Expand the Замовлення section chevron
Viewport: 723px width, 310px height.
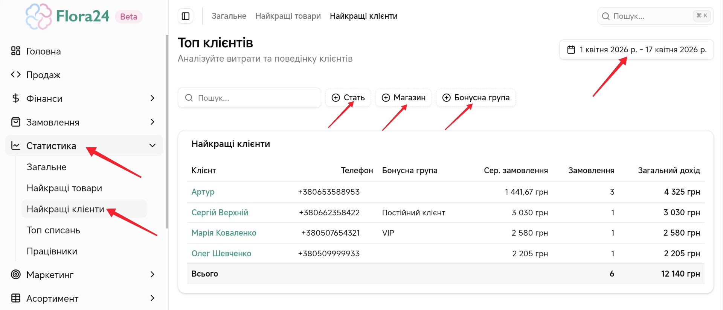point(152,122)
